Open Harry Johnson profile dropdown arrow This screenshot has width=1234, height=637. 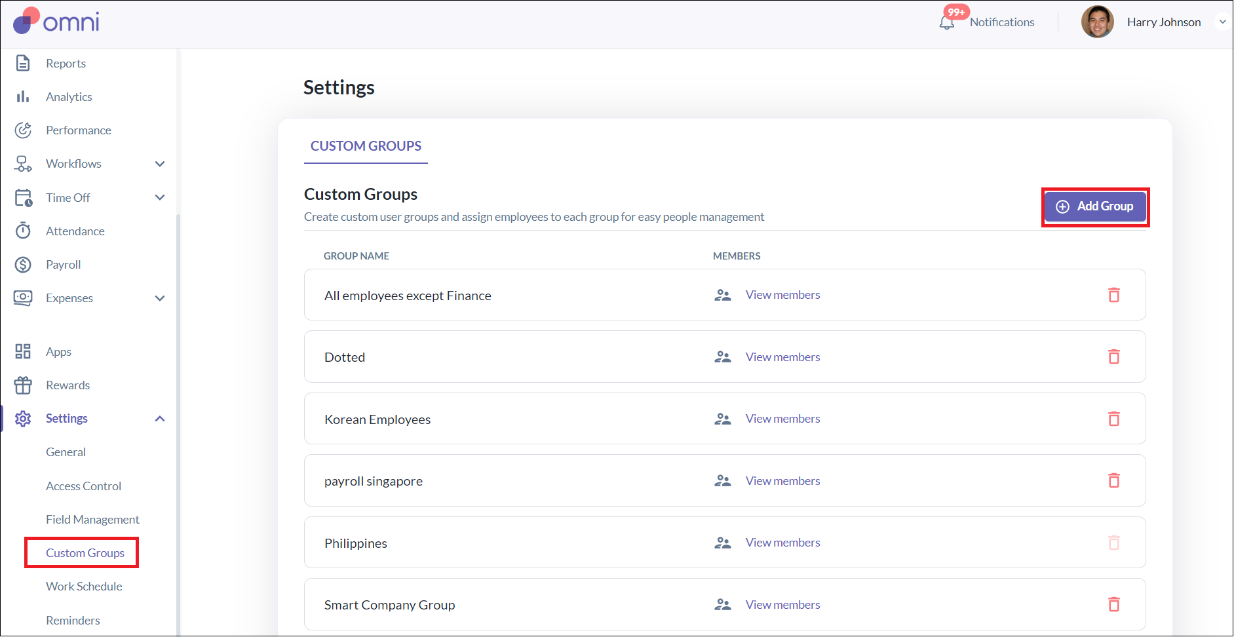point(1222,22)
